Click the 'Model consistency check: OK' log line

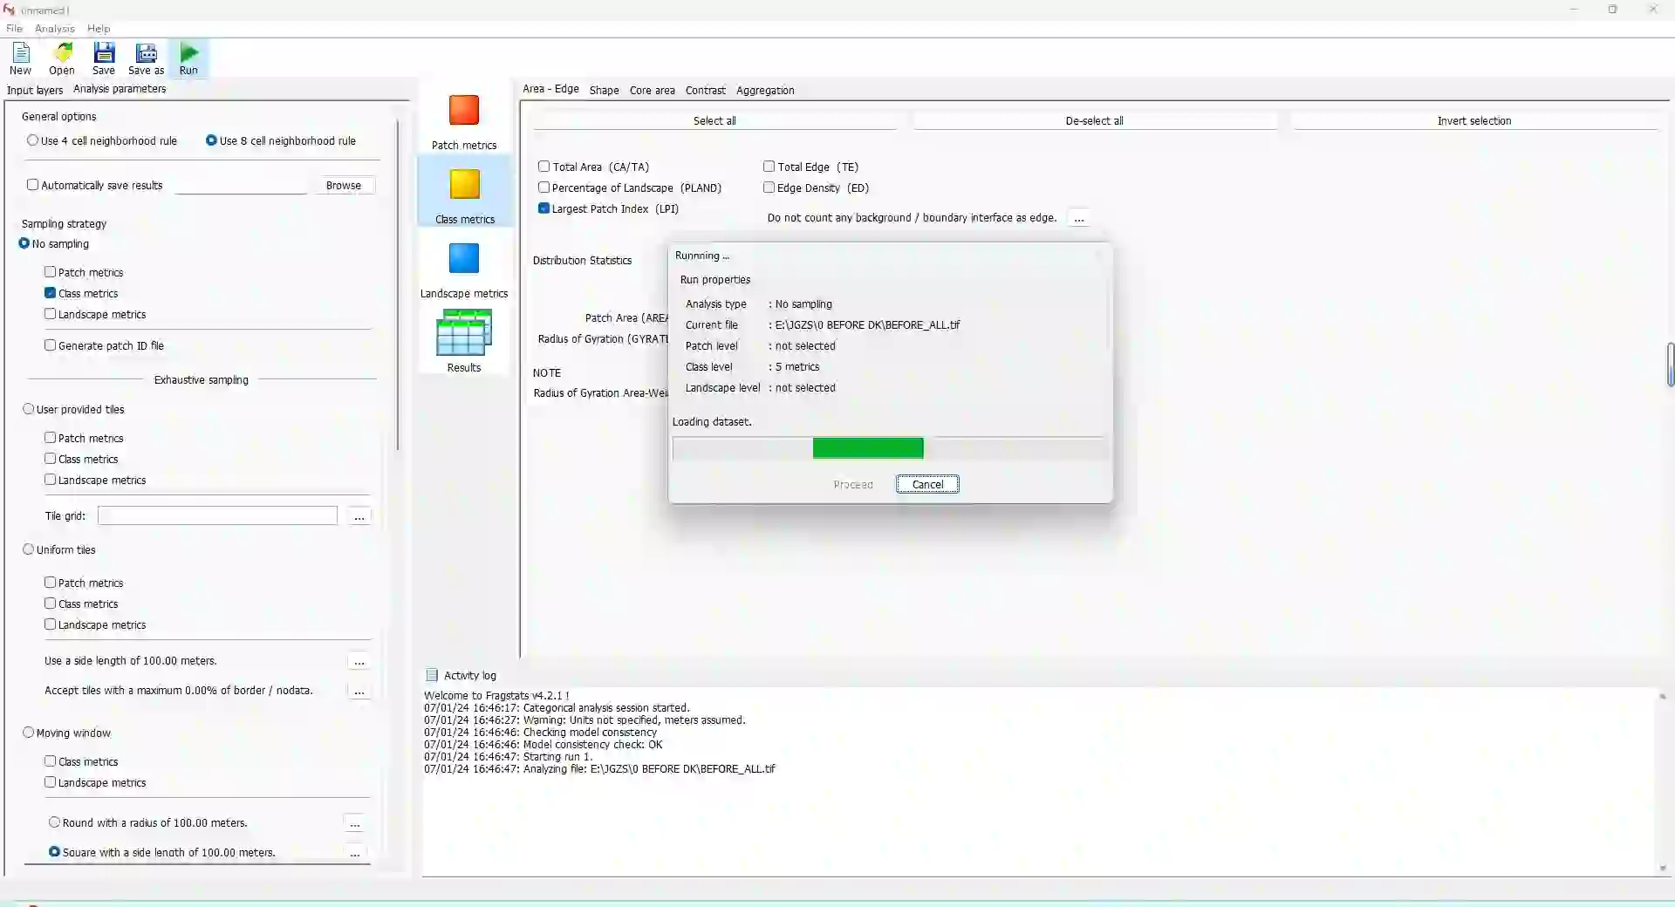tap(544, 745)
